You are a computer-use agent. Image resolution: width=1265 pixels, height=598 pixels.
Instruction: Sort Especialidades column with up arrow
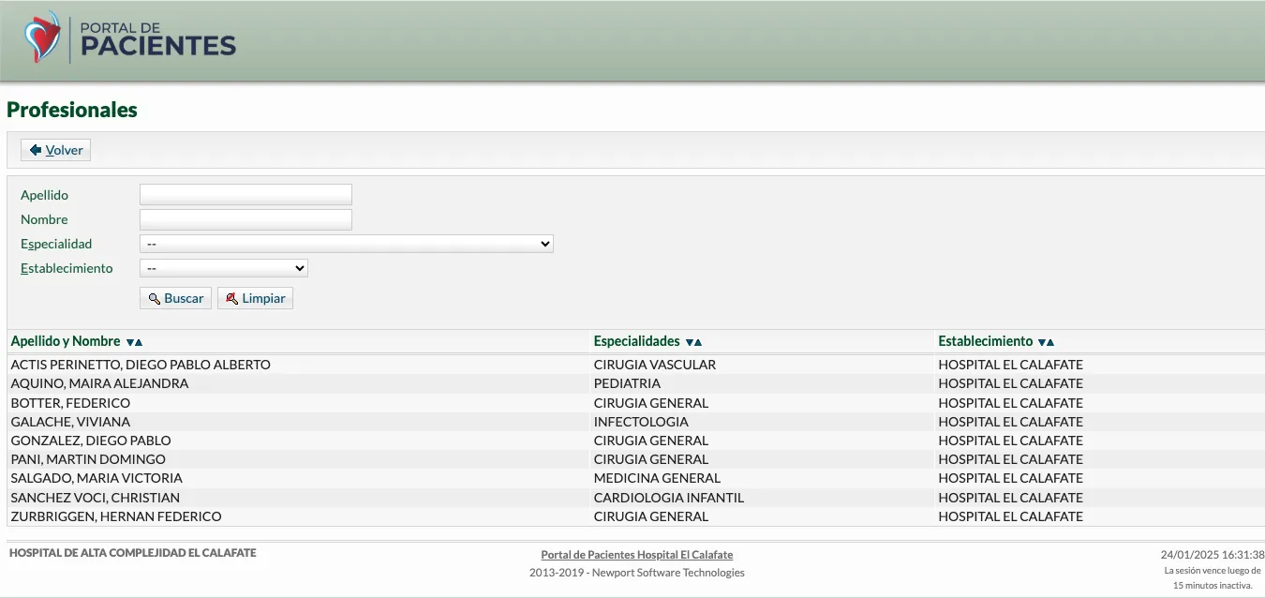click(698, 343)
